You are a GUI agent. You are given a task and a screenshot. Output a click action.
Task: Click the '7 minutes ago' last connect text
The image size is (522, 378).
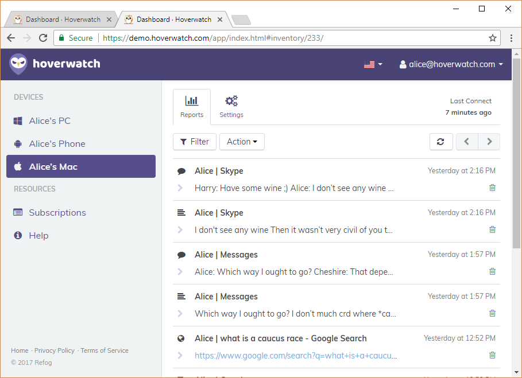469,112
